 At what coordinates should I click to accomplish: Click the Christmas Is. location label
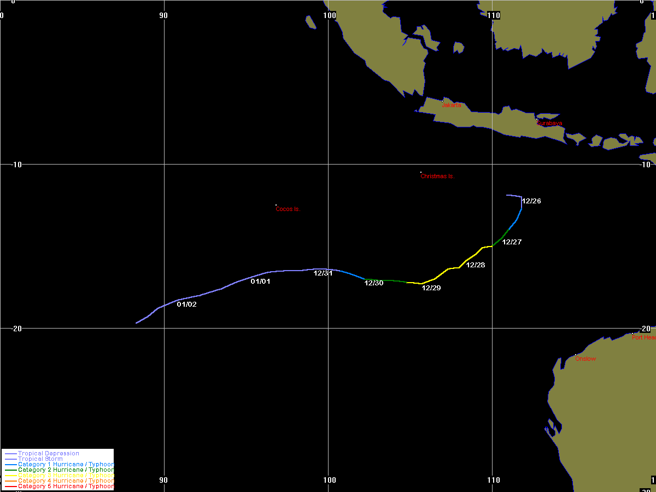click(x=437, y=176)
